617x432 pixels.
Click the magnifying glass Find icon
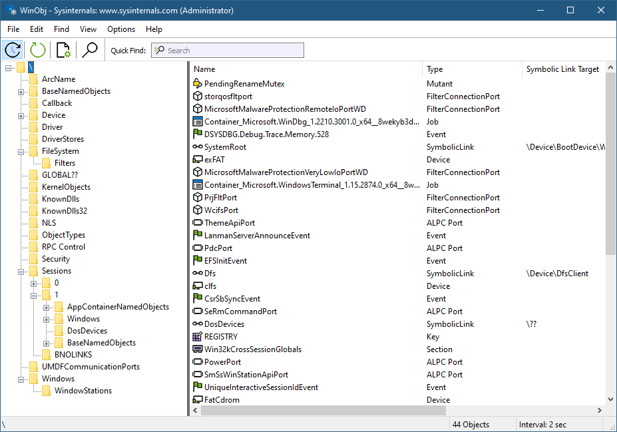pyautogui.click(x=89, y=50)
